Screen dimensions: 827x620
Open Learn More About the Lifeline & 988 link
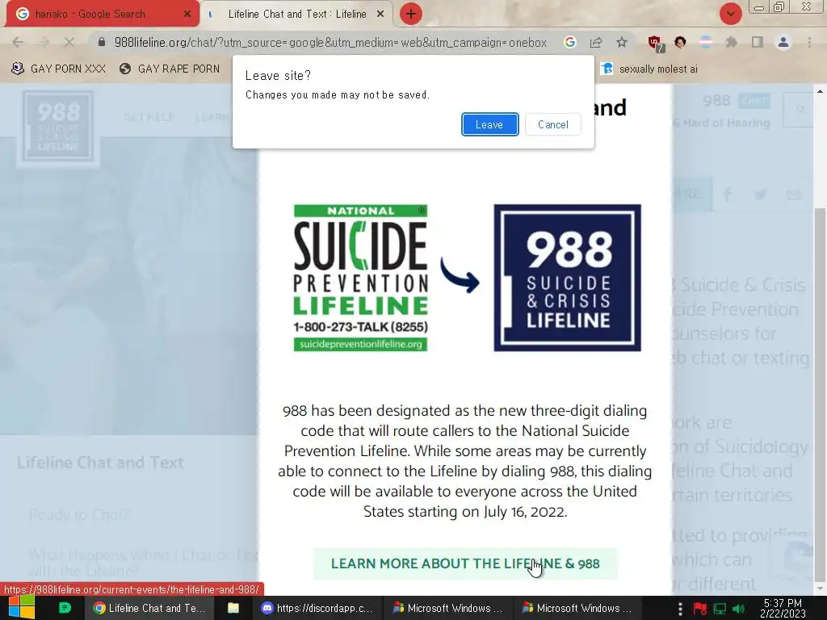[x=465, y=563]
